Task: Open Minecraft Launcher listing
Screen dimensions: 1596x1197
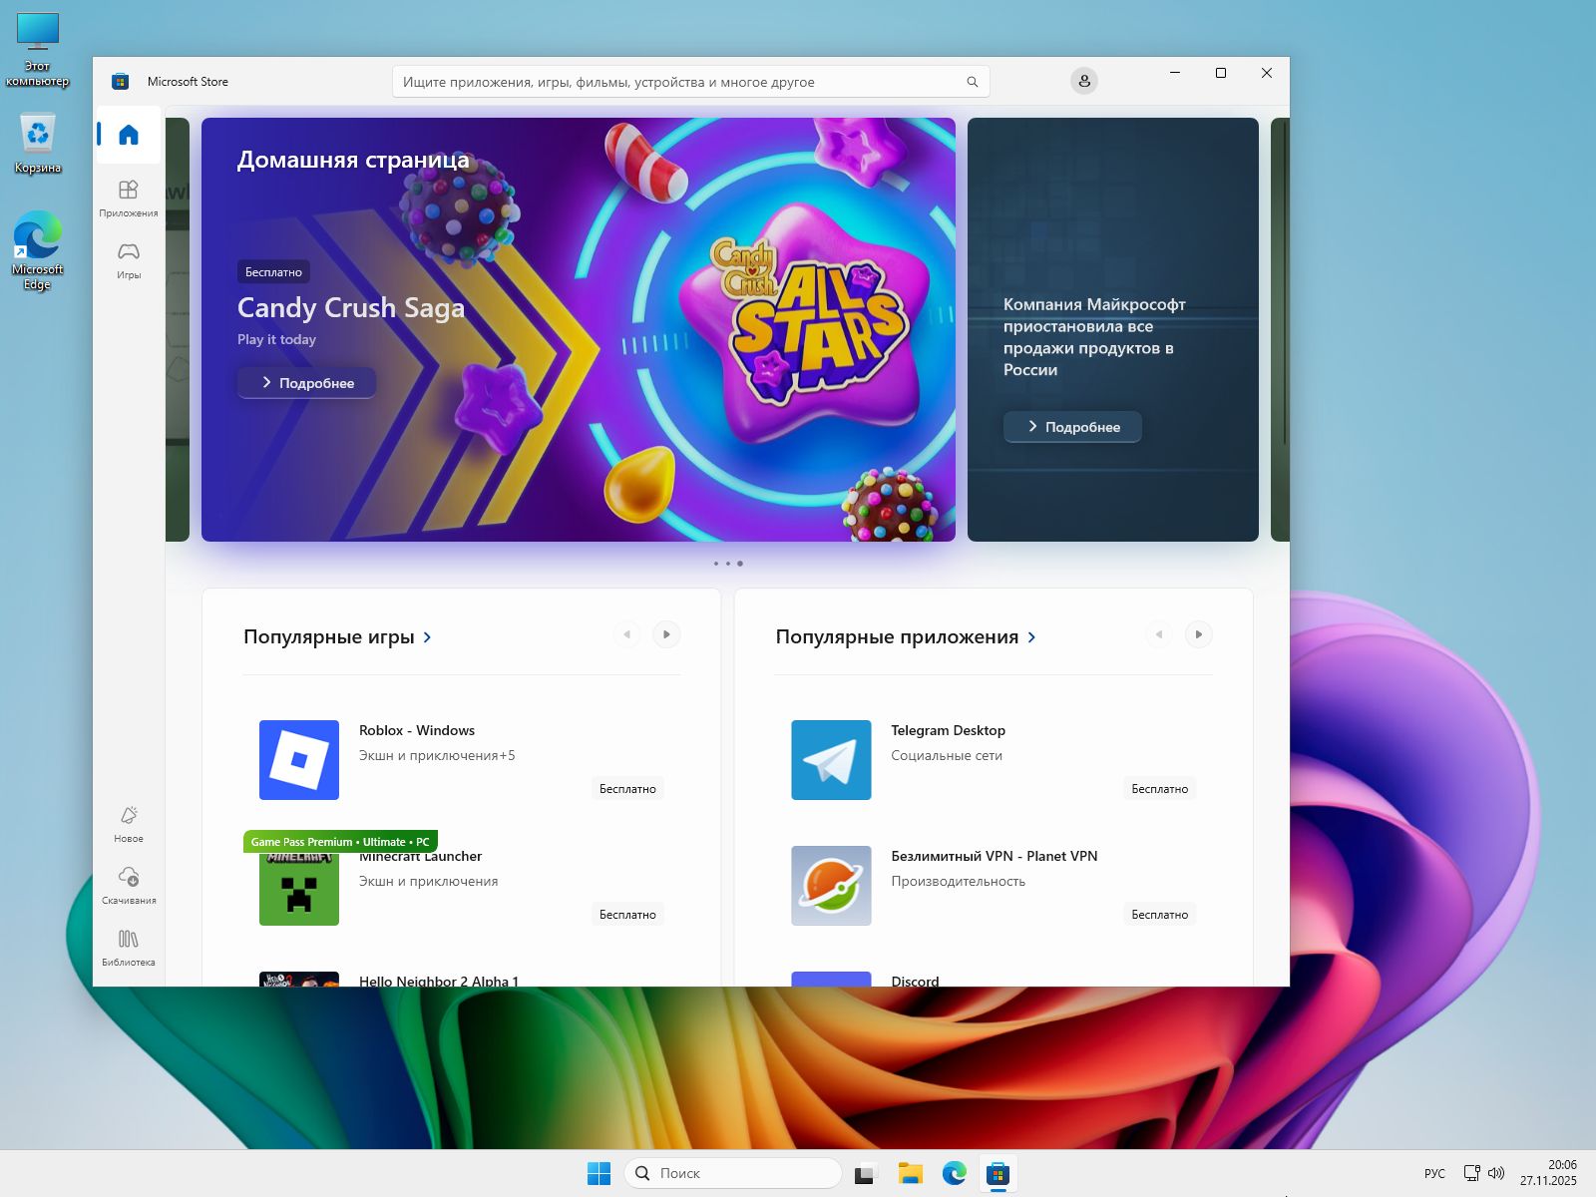Action: [421, 858]
